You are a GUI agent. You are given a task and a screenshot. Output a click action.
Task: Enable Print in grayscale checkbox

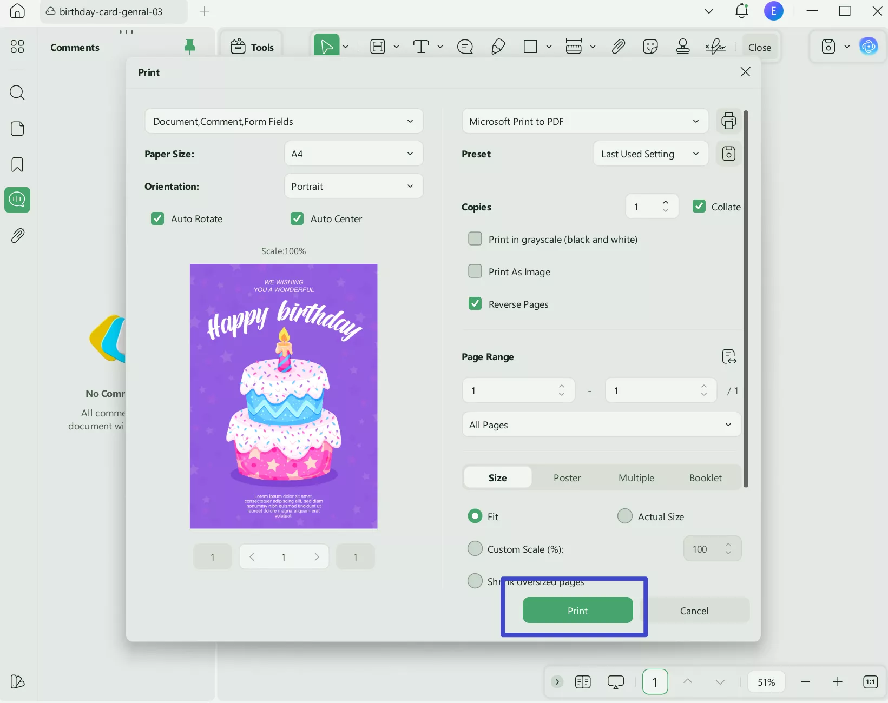475,239
